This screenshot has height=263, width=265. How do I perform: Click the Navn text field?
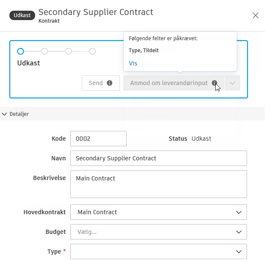(x=158, y=158)
